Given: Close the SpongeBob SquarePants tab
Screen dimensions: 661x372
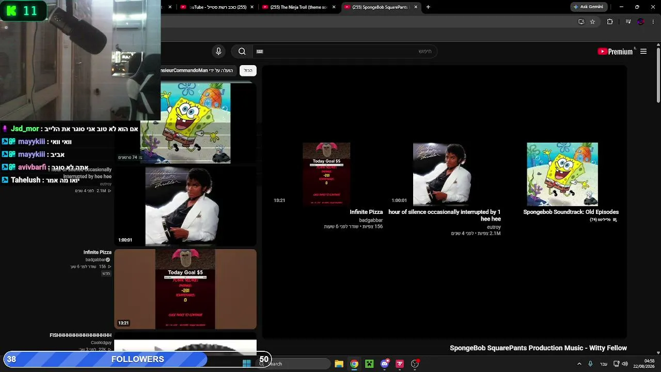Looking at the screenshot, I should (x=416, y=7).
